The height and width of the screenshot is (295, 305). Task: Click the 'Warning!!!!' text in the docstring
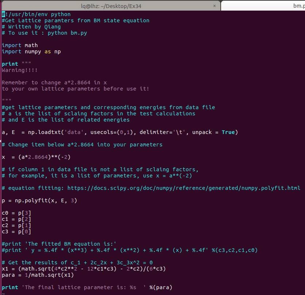20,70
